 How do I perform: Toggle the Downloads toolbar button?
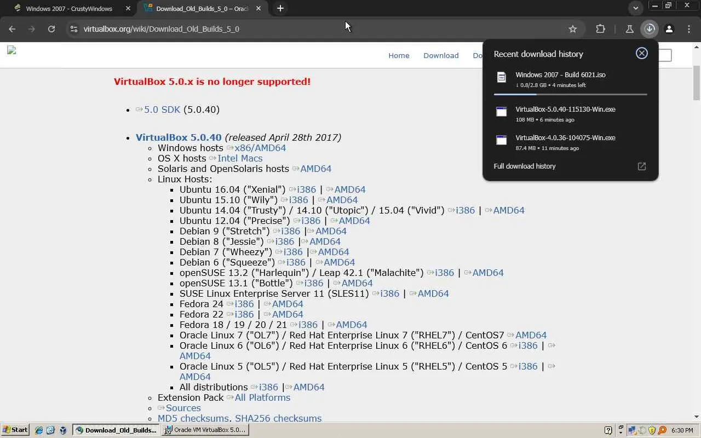tap(650, 29)
